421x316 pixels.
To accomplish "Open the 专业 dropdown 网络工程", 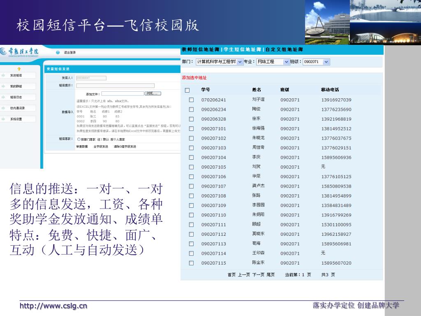I will point(273,62).
